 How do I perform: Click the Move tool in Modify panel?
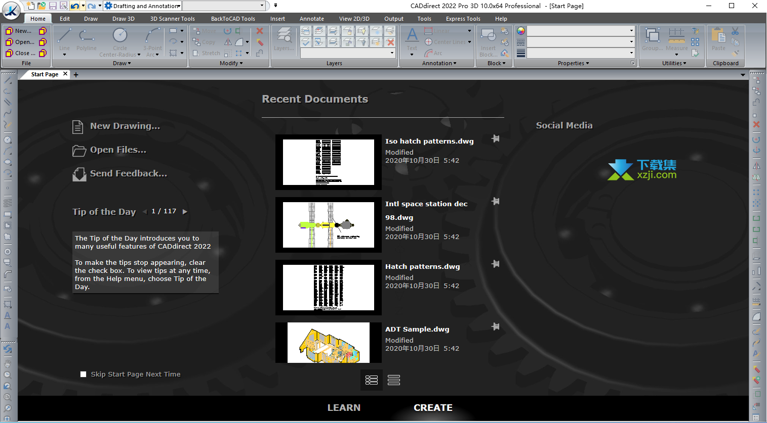(205, 31)
